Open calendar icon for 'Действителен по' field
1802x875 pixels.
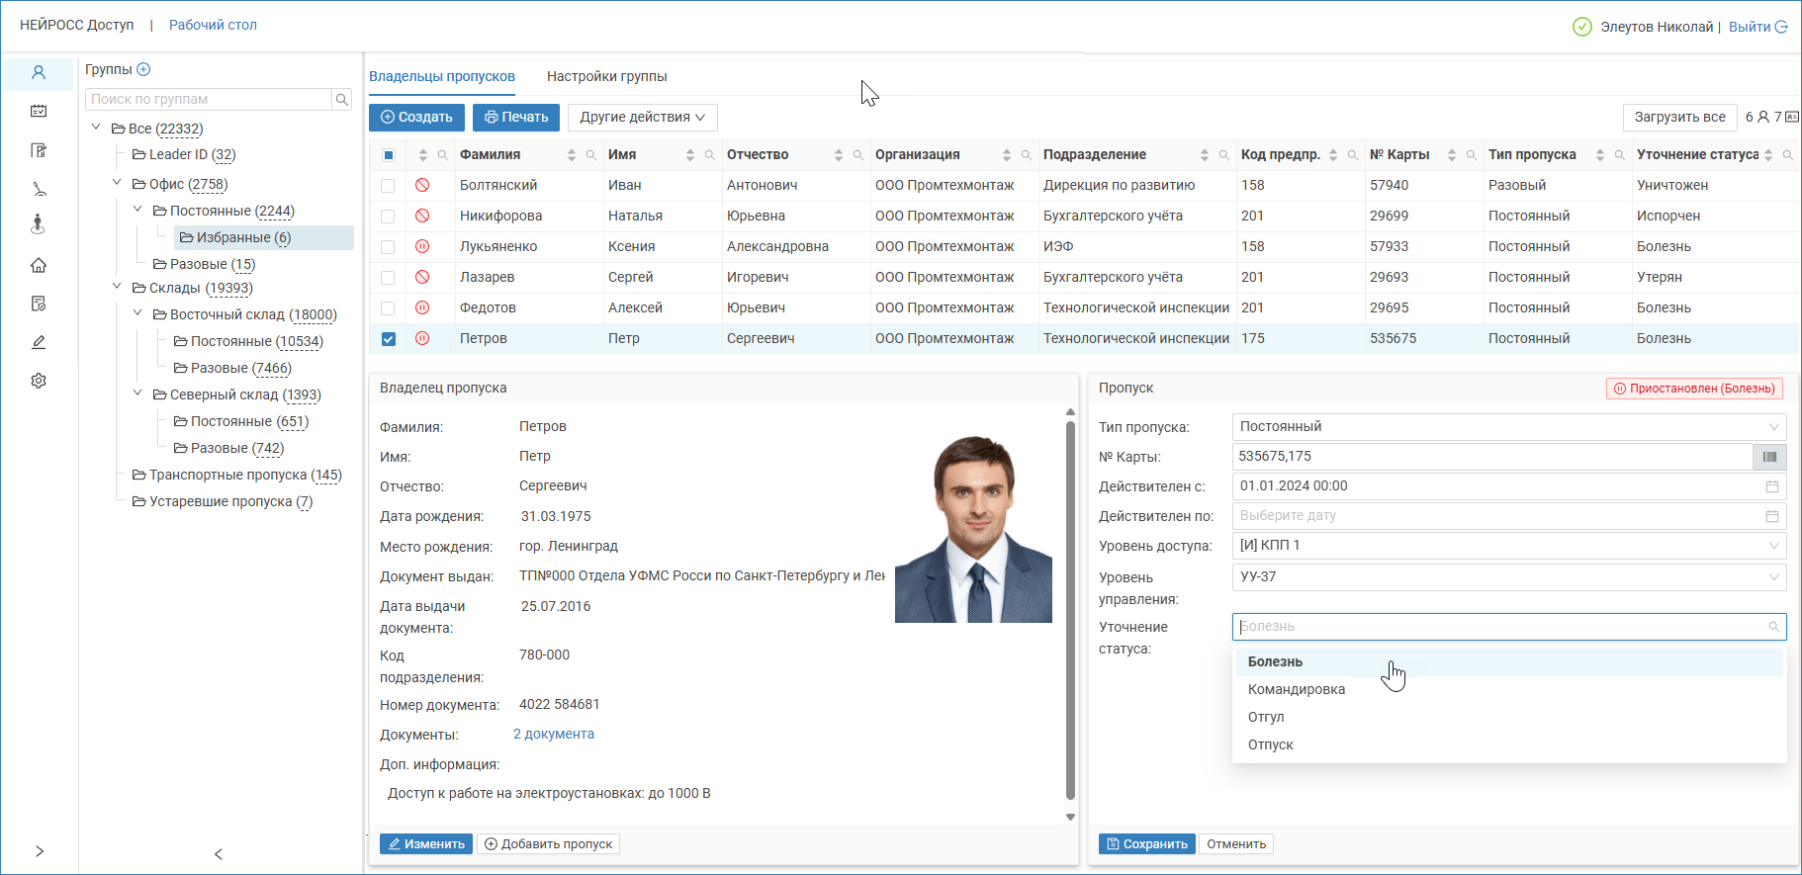(1772, 516)
